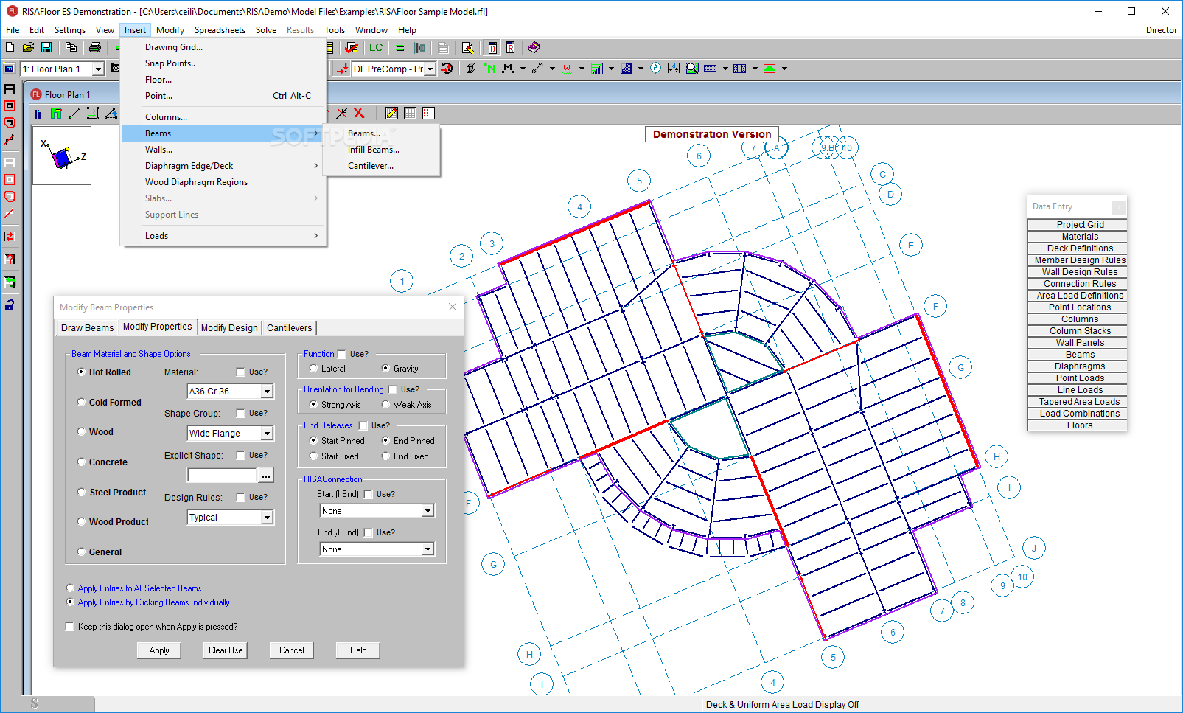Switch to the Draw Beams tab
The width and height of the screenshot is (1183, 713).
[x=87, y=328]
